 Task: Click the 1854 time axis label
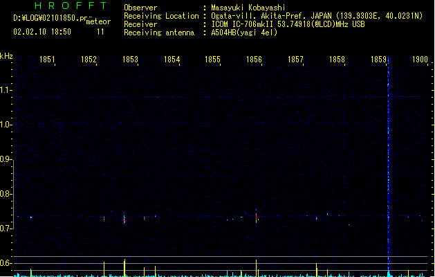pyautogui.click(x=172, y=59)
